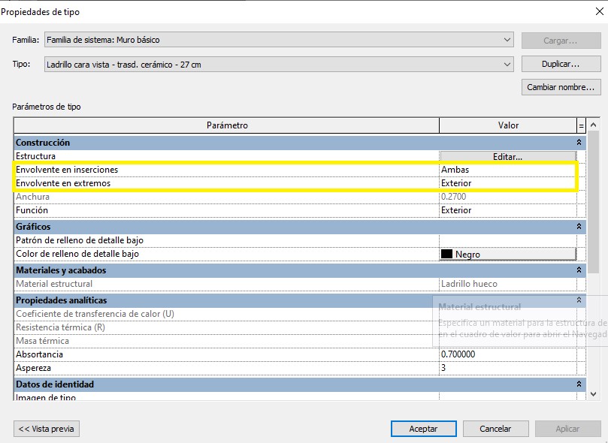This screenshot has height=443, width=608.
Task: Collapse the Gráficos parameter group
Action: click(579, 227)
